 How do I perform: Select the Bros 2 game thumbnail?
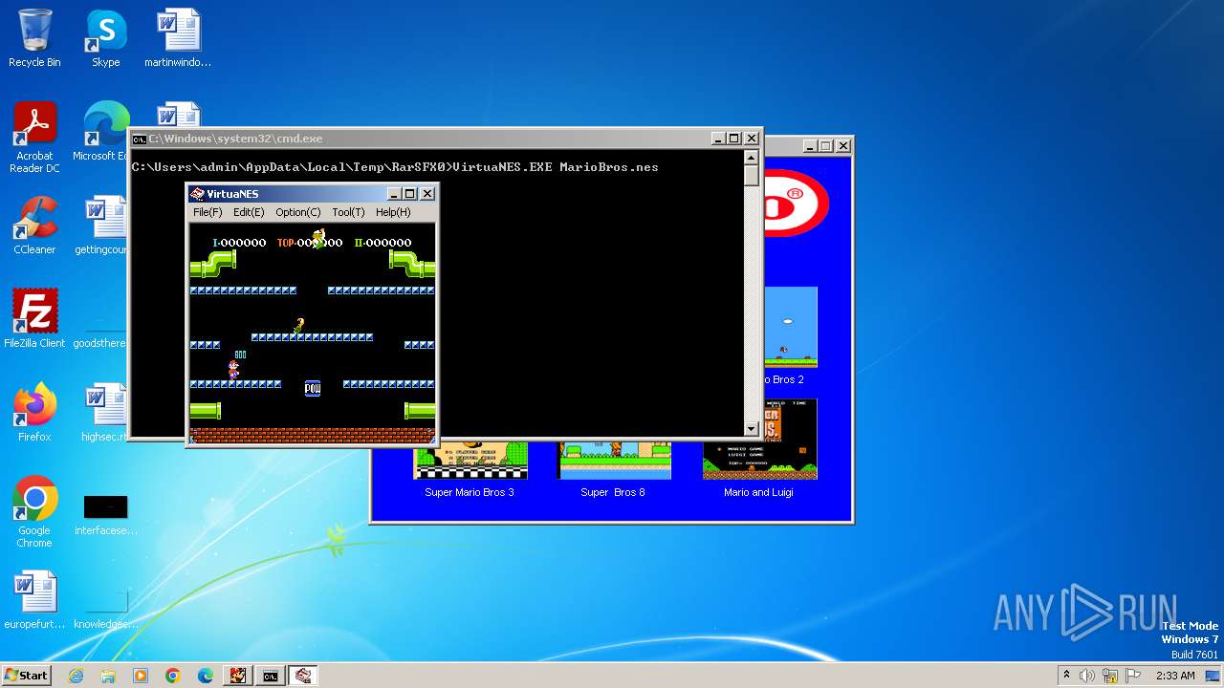coord(791,327)
